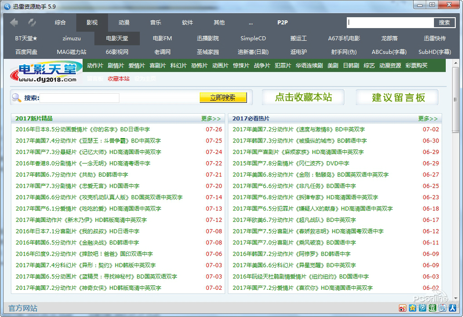Open the BT天堂★ site tab

[26, 38]
